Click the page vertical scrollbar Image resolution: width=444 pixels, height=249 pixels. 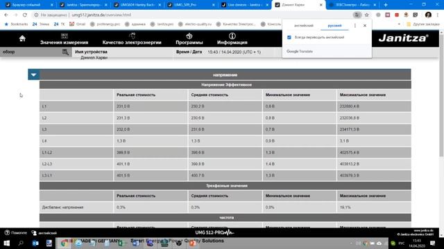click(441, 95)
